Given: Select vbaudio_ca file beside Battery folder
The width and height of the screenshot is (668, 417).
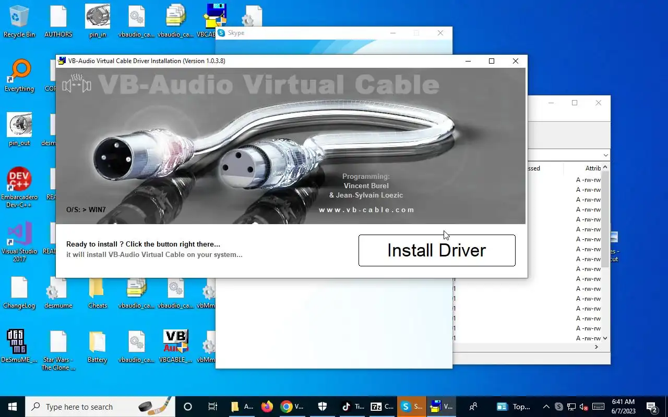Looking at the screenshot, I should (137, 347).
